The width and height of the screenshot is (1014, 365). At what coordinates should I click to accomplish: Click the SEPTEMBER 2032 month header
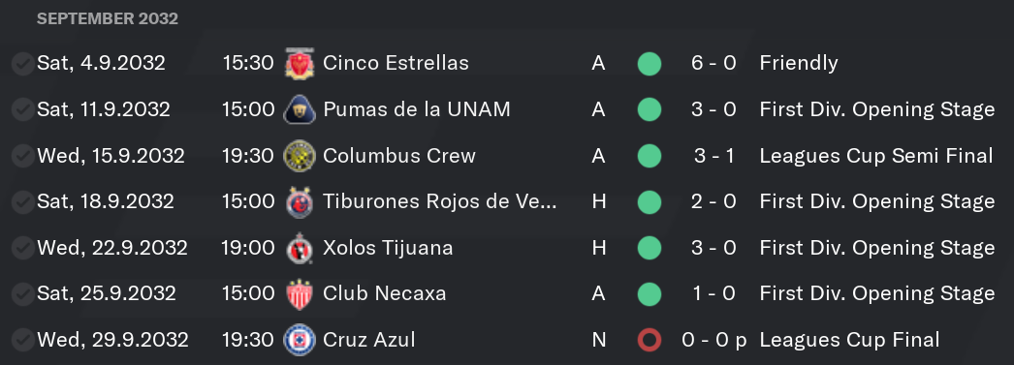pos(108,19)
